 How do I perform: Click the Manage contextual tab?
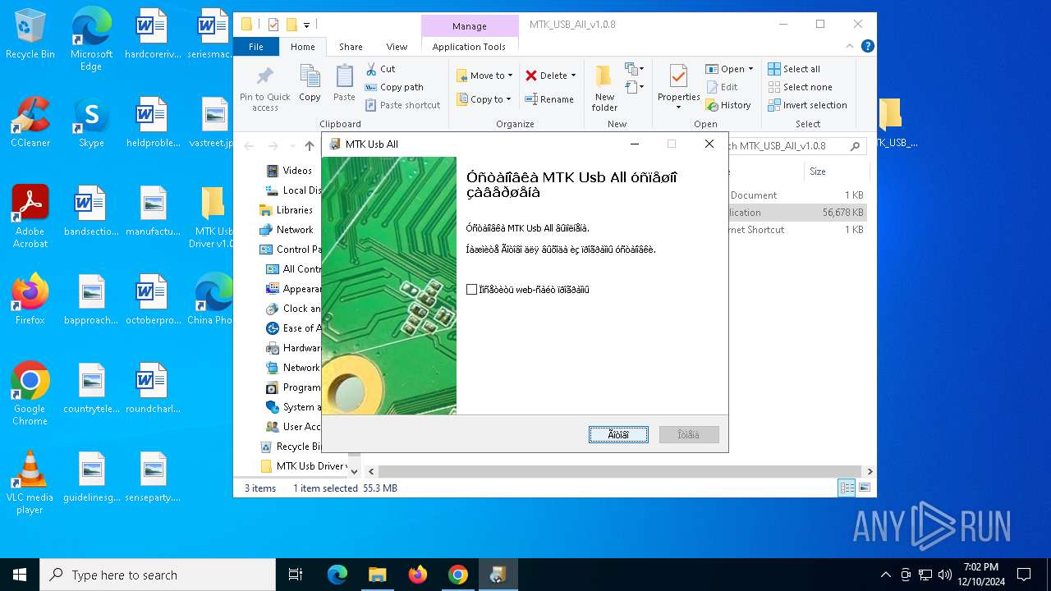point(469,25)
